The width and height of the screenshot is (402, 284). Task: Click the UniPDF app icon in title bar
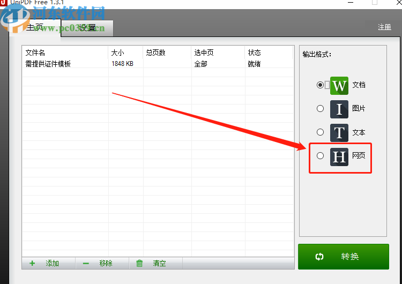coord(4,2)
